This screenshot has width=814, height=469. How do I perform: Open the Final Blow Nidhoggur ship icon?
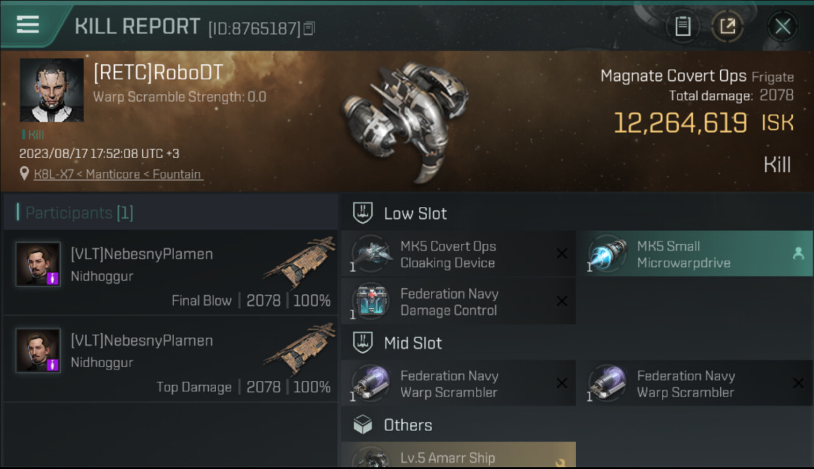[x=300, y=262]
